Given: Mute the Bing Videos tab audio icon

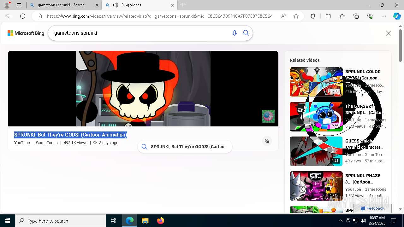Looking at the screenshot, I should (116, 5).
